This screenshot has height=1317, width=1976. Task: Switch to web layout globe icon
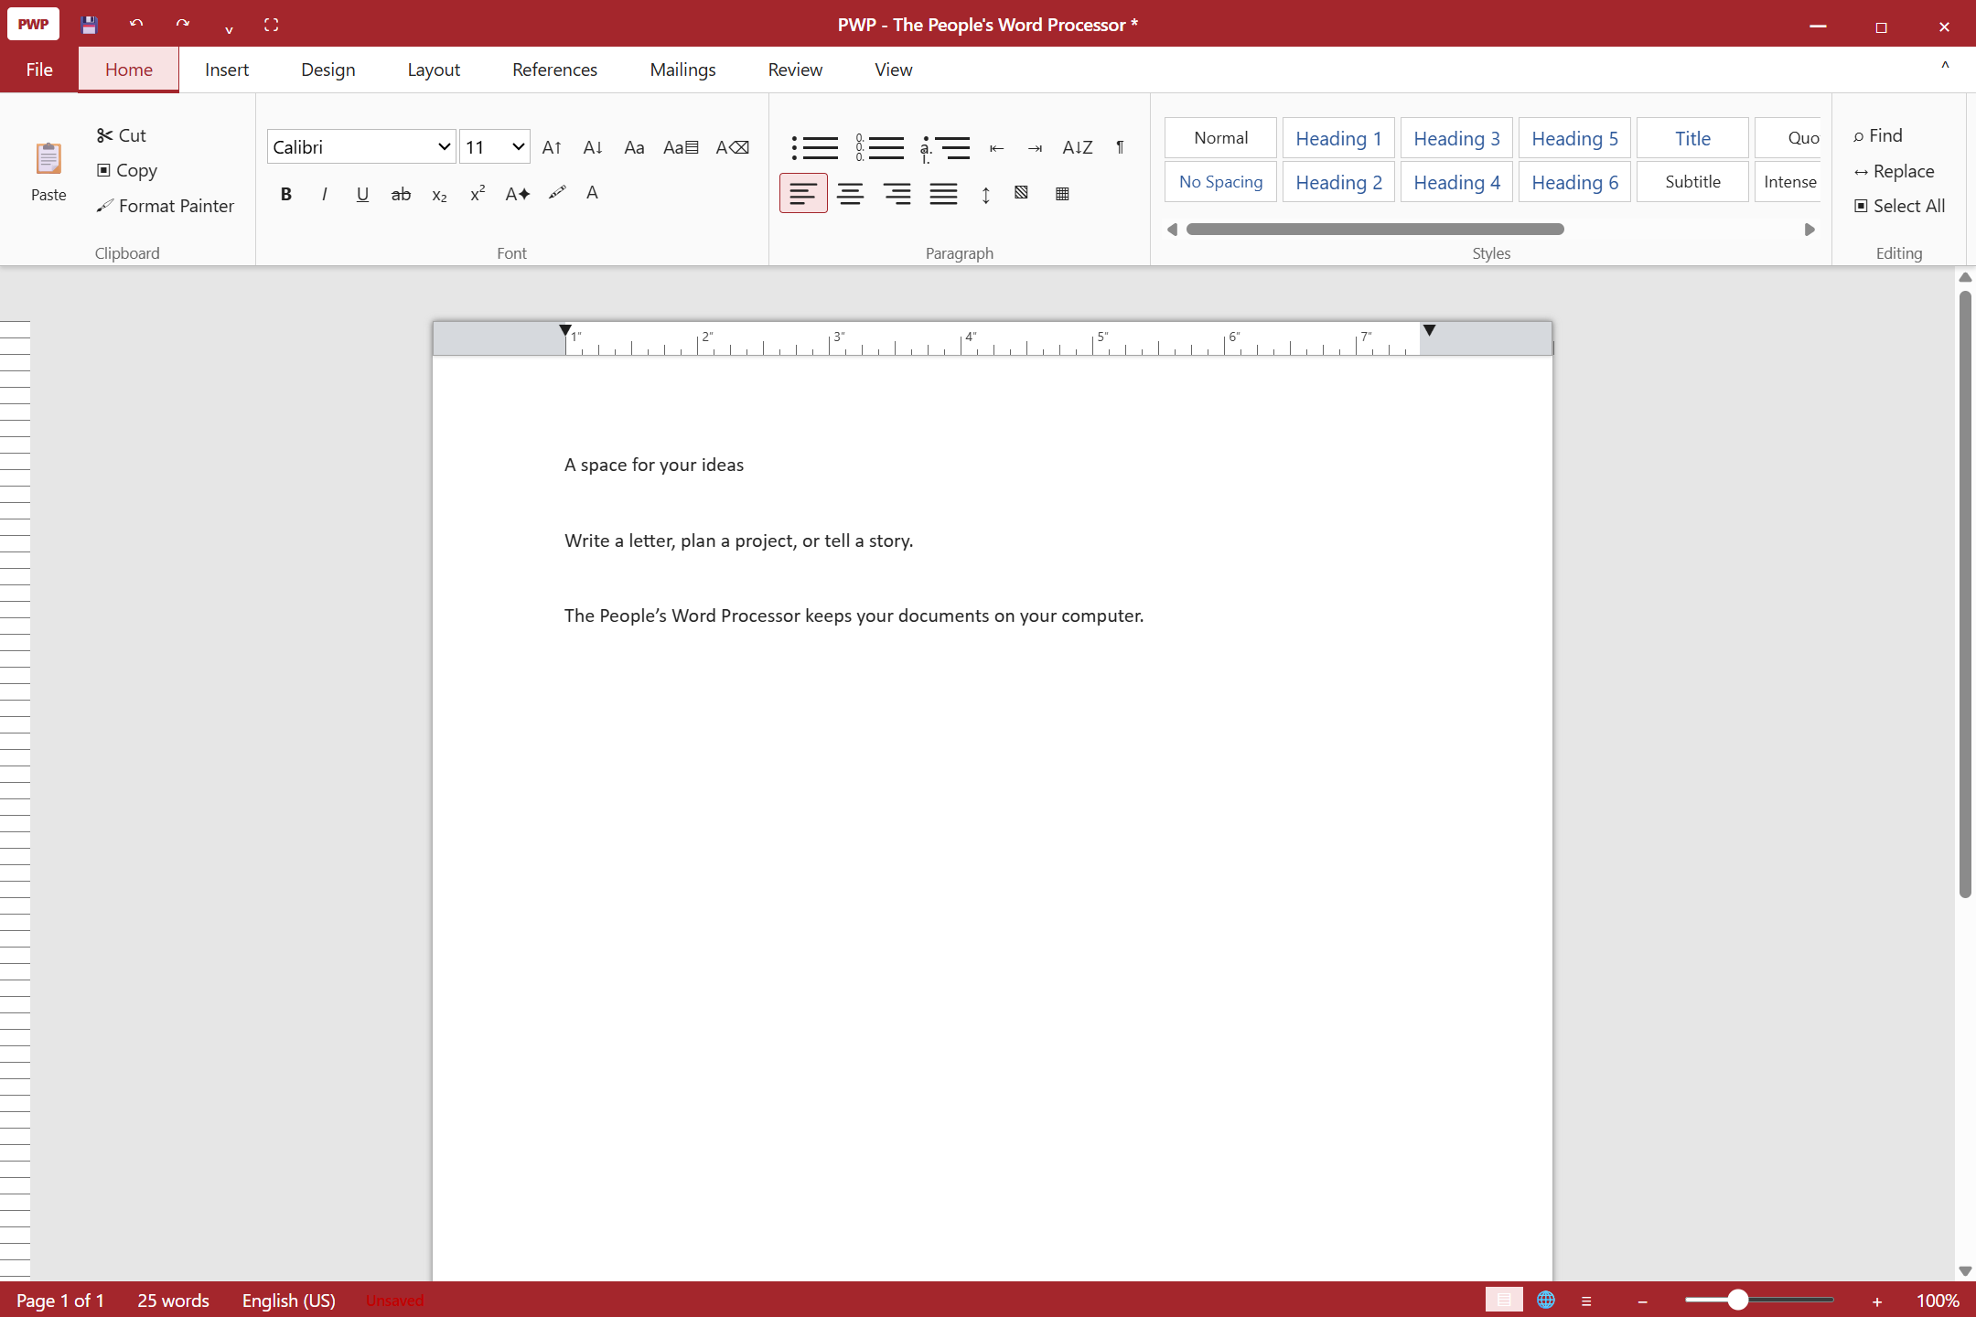coord(1546,1300)
